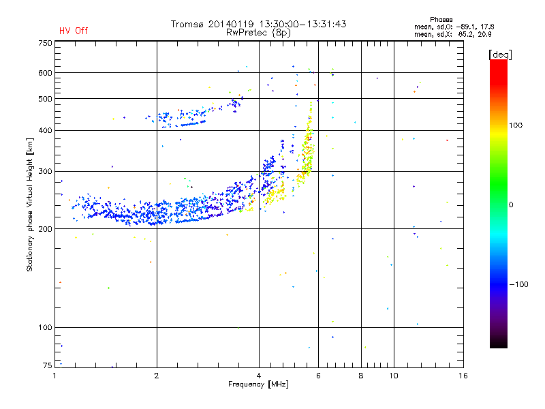This screenshot has width=545, height=409.
Task: Click the y-axis tick label '75'
Action: tap(48, 365)
